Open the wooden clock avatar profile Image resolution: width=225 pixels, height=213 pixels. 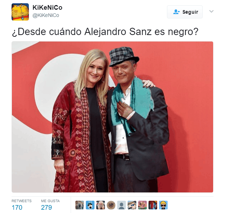click(111, 205)
